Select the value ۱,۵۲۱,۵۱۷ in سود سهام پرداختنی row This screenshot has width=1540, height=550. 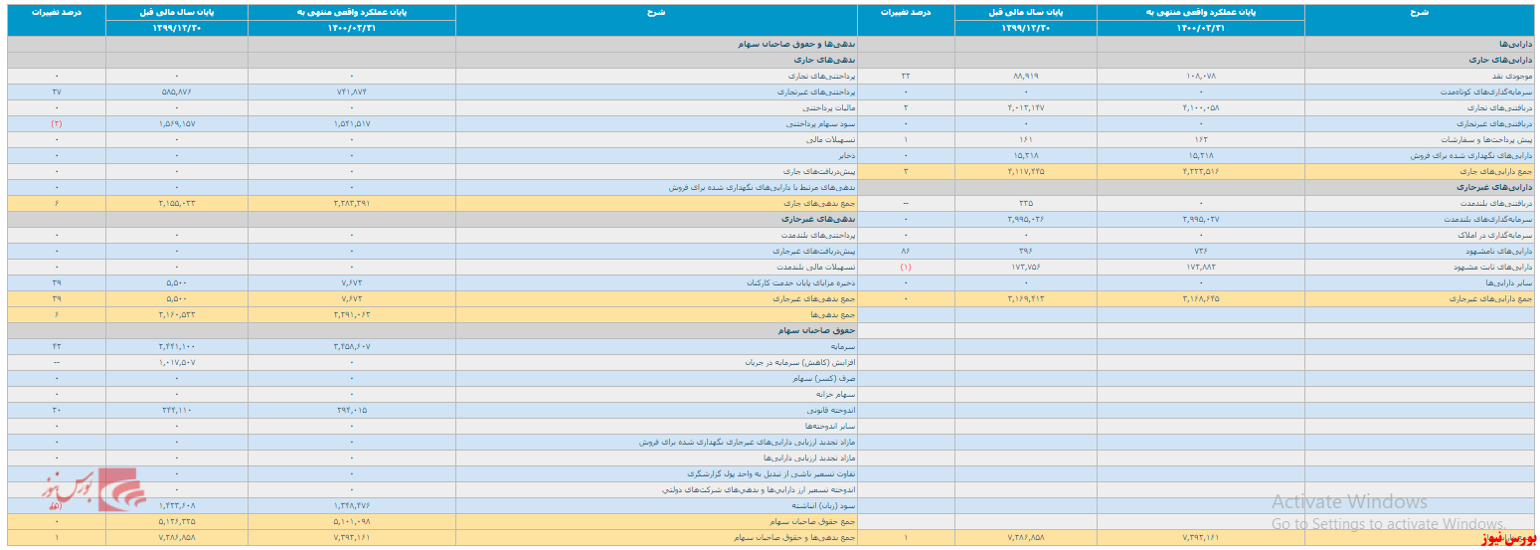352,123
